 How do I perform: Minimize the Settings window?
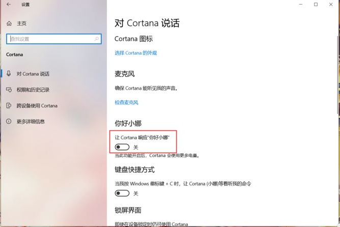(x=300, y=5)
